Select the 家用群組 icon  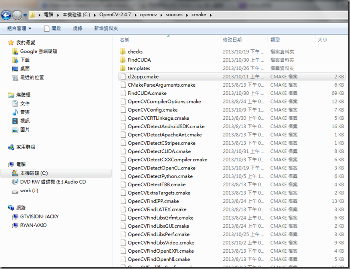pos(11,147)
